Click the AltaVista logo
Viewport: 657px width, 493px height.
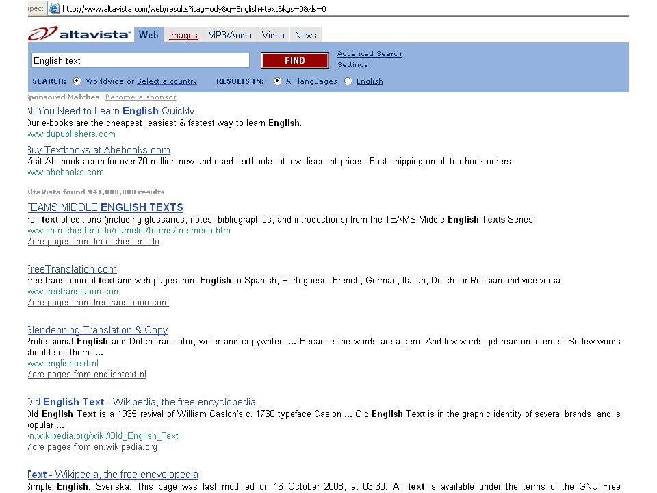[x=79, y=34]
